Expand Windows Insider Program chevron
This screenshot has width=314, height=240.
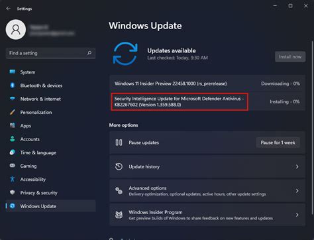coord(297,215)
